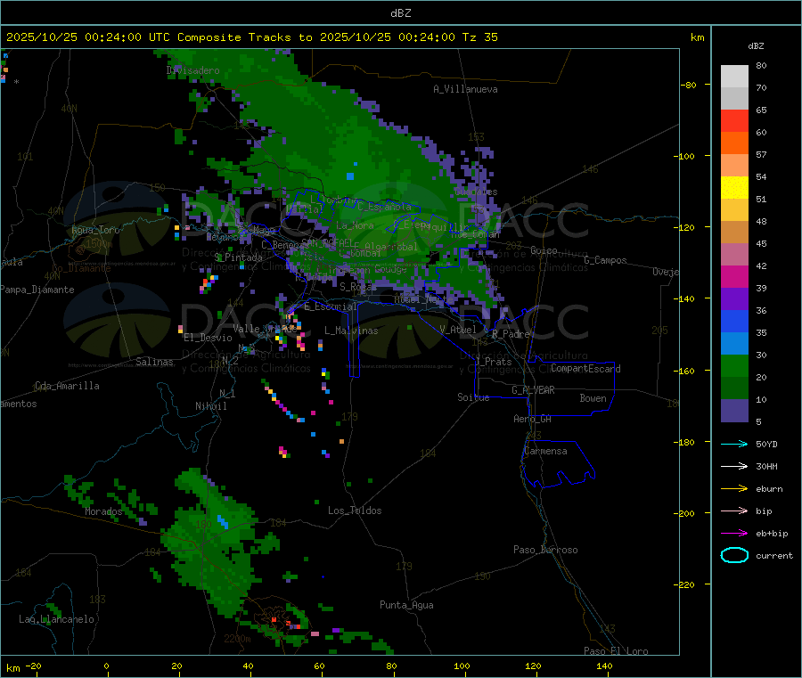This screenshot has width=802, height=678.
Task: Click the 'CompantEscard' map label
Action: [x=585, y=369]
